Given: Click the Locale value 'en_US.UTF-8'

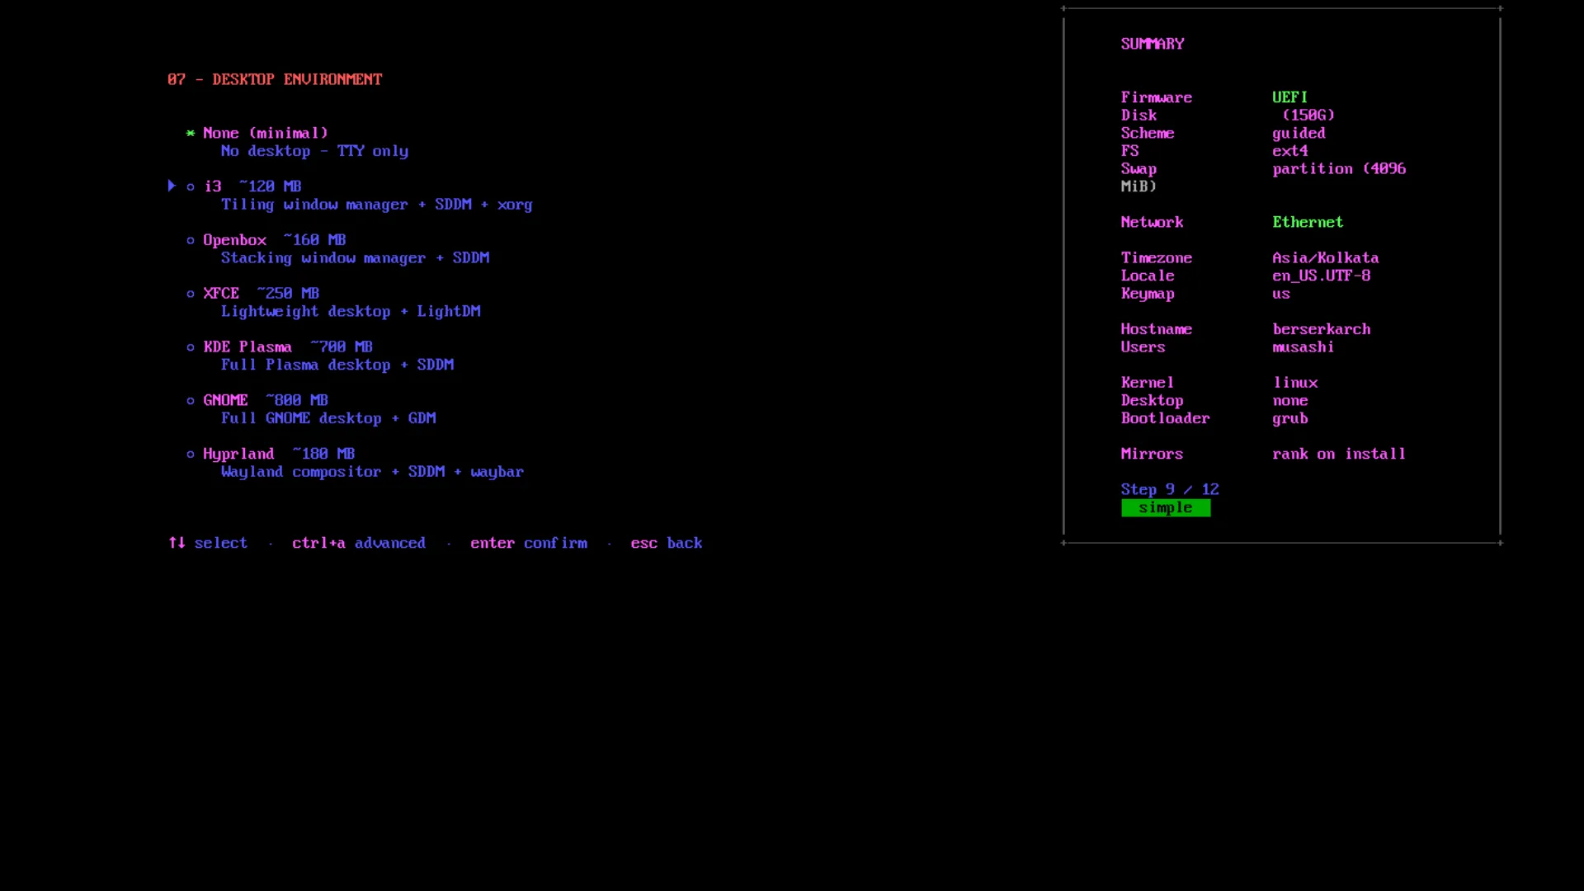Looking at the screenshot, I should pyautogui.click(x=1322, y=276).
